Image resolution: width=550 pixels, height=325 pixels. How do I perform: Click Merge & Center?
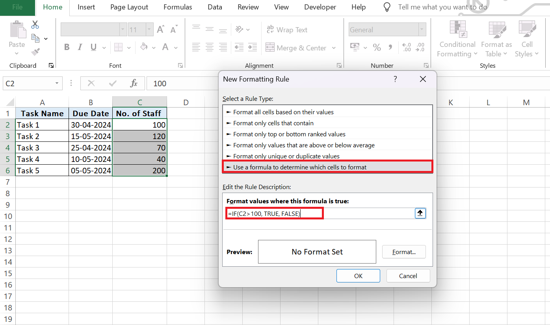coord(296,48)
